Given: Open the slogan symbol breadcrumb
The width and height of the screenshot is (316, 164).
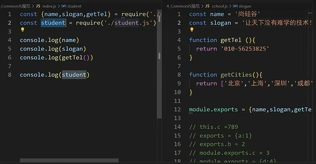Looking at the screenshot, I should pyautogui.click(x=245, y=6).
